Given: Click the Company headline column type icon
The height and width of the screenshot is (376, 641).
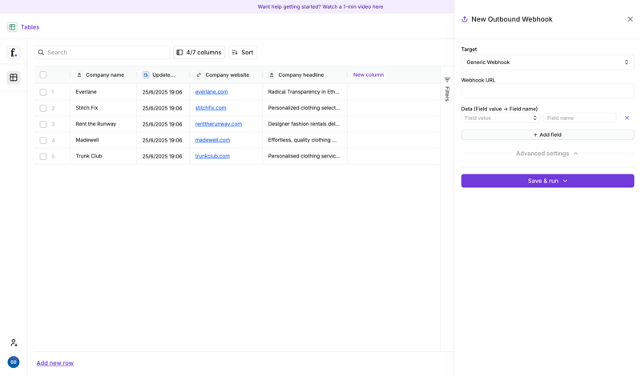Looking at the screenshot, I should pos(272,75).
